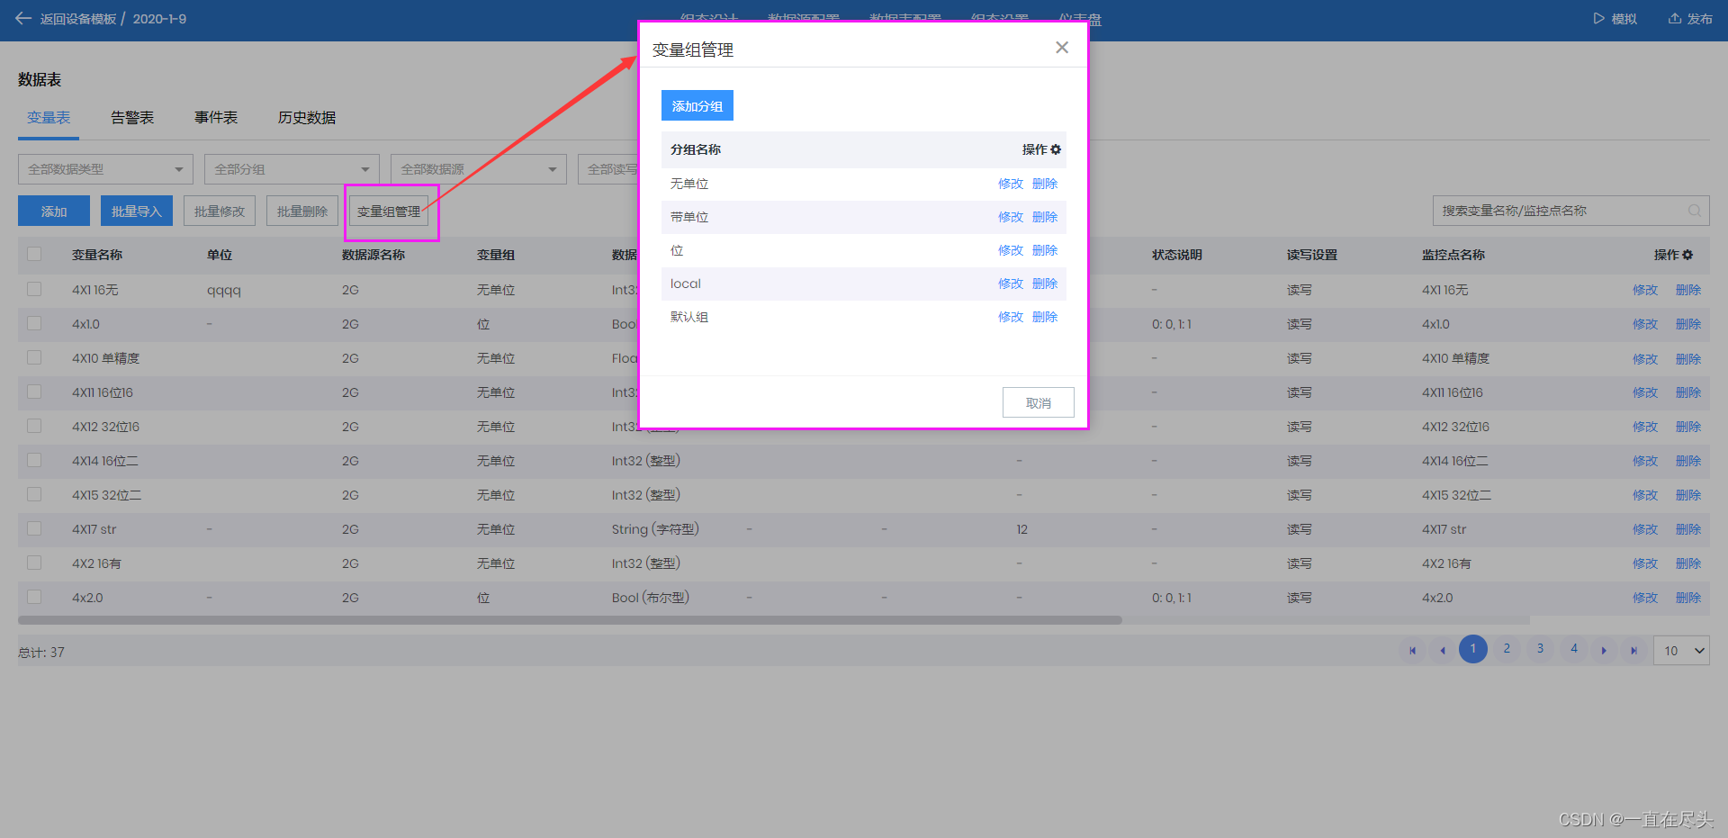The height and width of the screenshot is (838, 1728).
Task: Switch to the 变量表 tab
Action: coord(49,118)
